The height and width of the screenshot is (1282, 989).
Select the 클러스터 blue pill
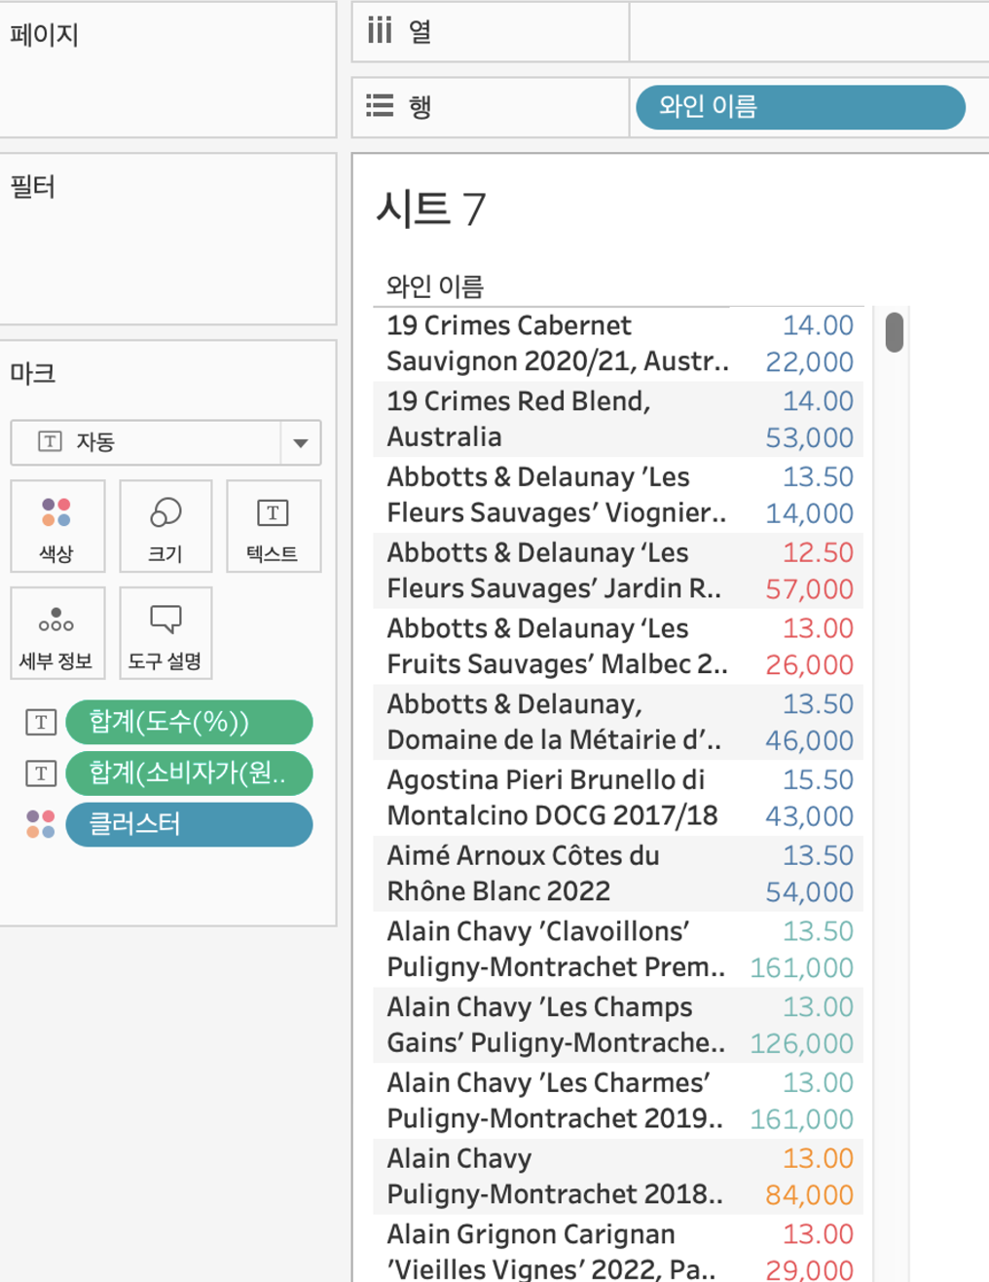[x=189, y=824]
